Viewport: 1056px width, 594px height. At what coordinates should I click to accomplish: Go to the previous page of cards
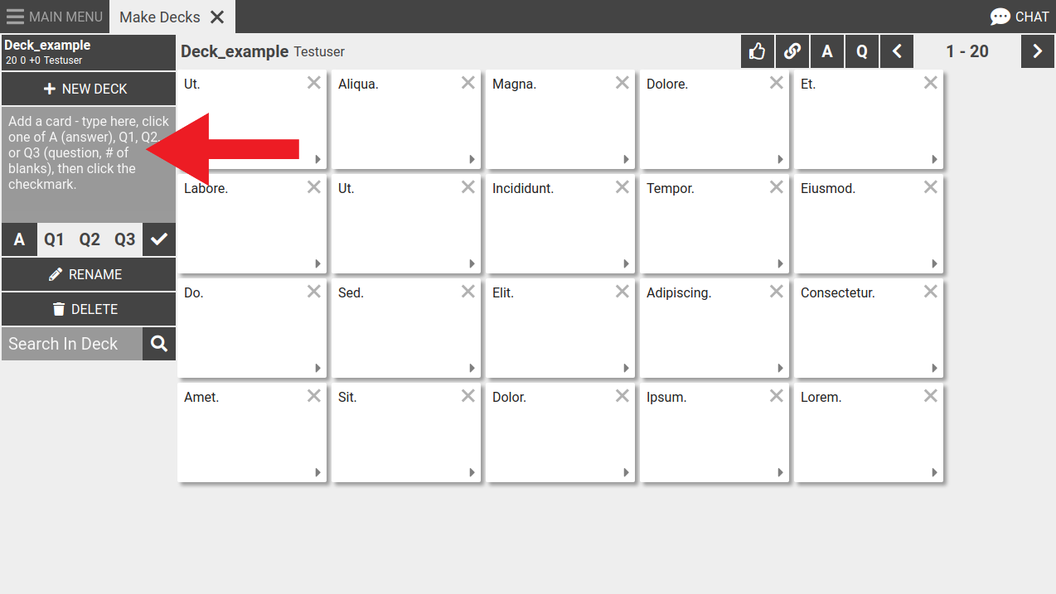[x=897, y=51]
